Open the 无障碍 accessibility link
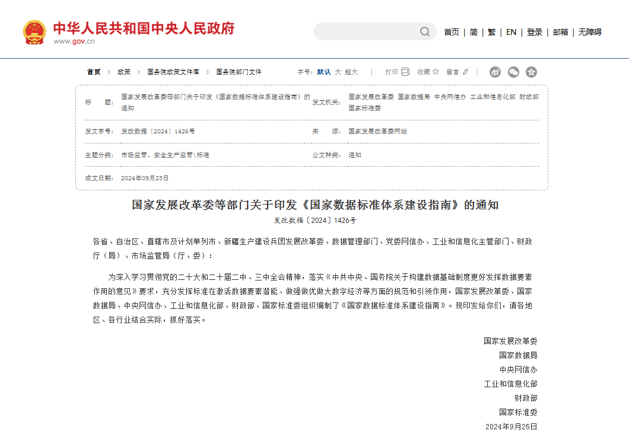Viewport: 629px width, 440px height. [590, 32]
